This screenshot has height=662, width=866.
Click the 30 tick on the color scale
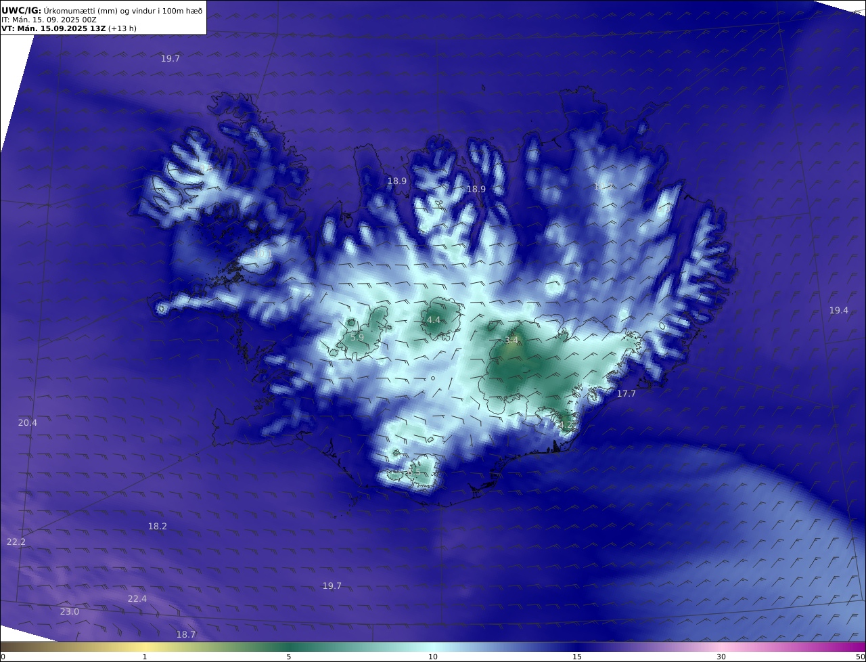(x=721, y=657)
